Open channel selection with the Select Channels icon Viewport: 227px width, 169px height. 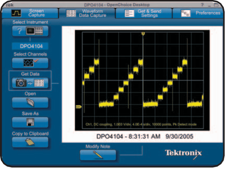tap(30, 63)
